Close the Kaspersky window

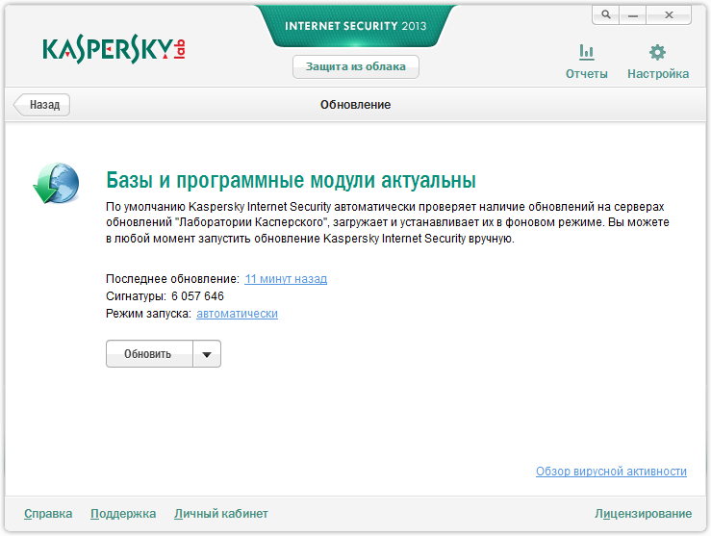click(x=669, y=15)
